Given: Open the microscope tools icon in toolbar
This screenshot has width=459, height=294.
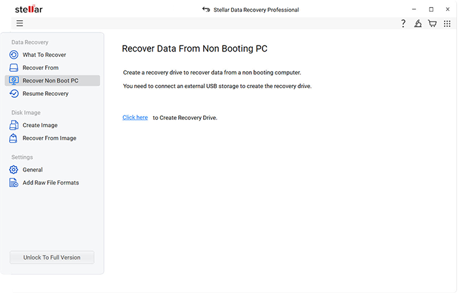Looking at the screenshot, I should coord(418,23).
